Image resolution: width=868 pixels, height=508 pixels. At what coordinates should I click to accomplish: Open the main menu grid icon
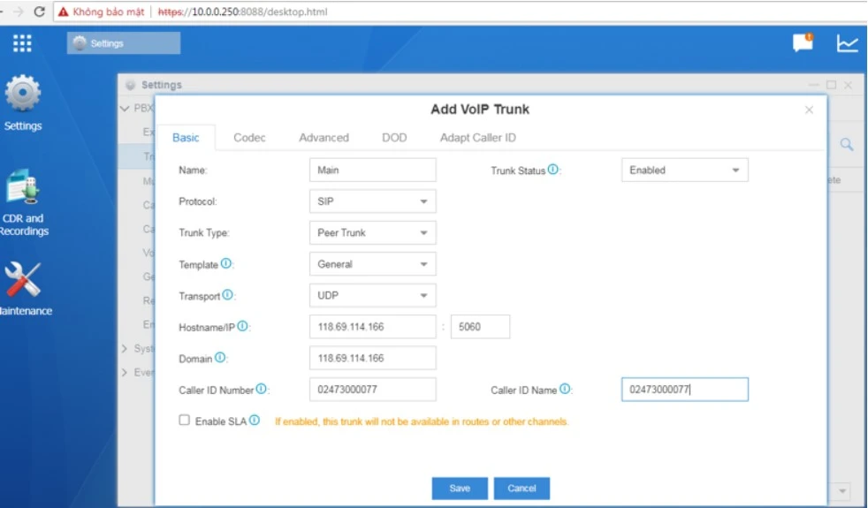pyautogui.click(x=22, y=43)
